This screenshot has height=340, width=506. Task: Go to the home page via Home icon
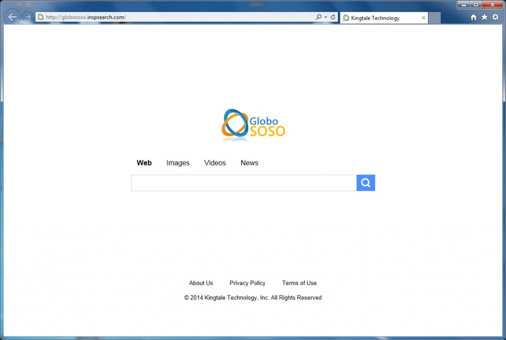point(473,17)
